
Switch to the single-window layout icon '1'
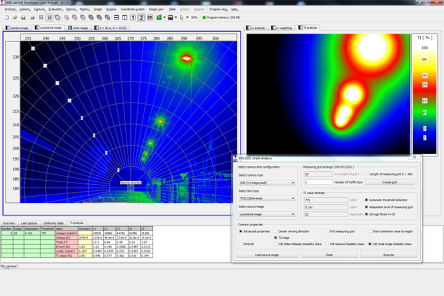click(133, 18)
